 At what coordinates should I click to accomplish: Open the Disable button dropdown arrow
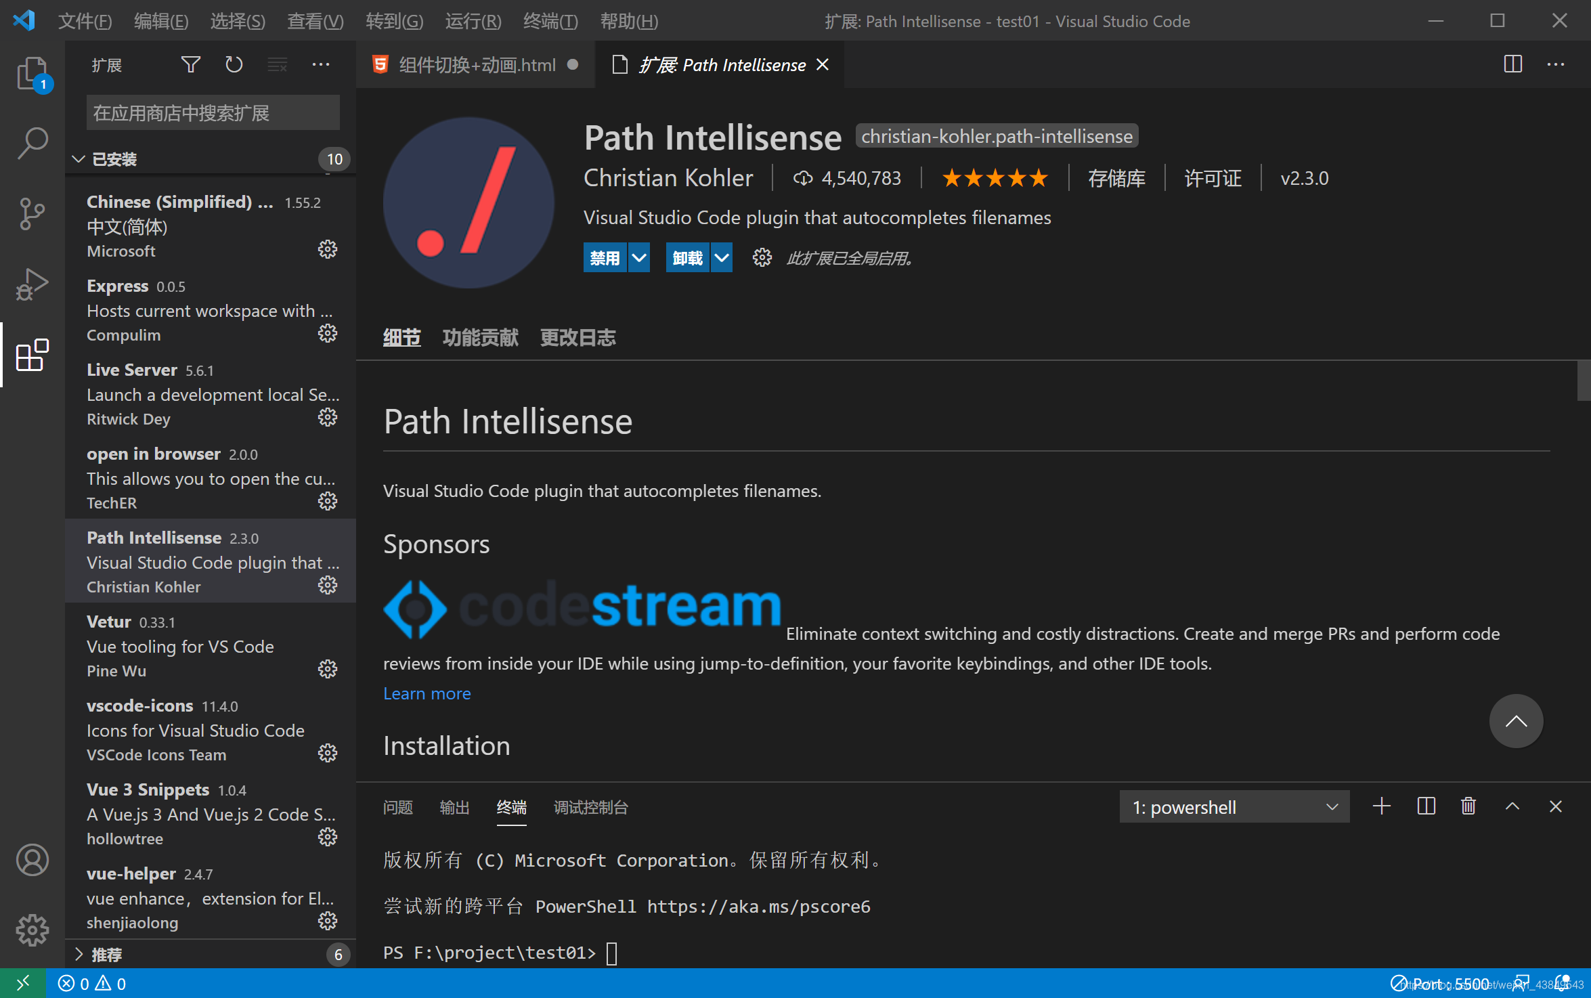point(638,258)
